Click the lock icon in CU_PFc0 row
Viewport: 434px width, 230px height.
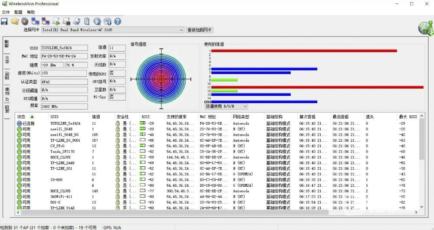(x=118, y=146)
